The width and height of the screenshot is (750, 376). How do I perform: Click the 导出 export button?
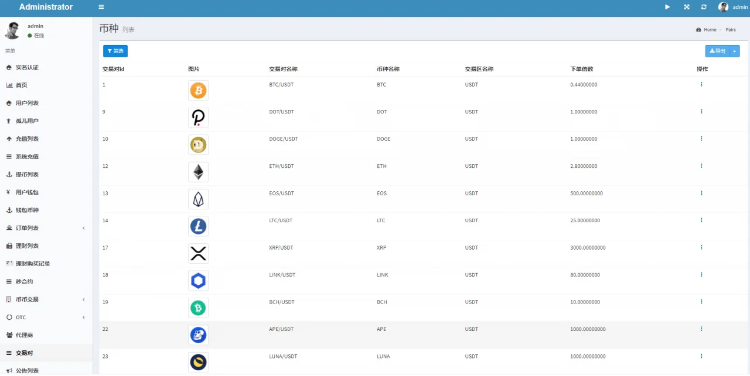tap(717, 51)
